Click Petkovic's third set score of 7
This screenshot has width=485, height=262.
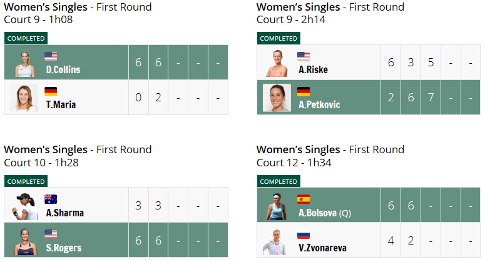coord(431,98)
